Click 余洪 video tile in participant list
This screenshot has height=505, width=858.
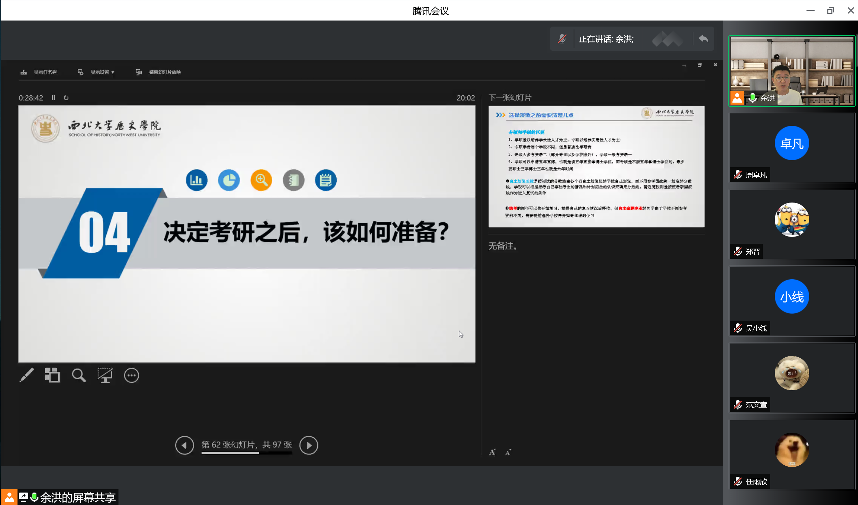point(792,71)
